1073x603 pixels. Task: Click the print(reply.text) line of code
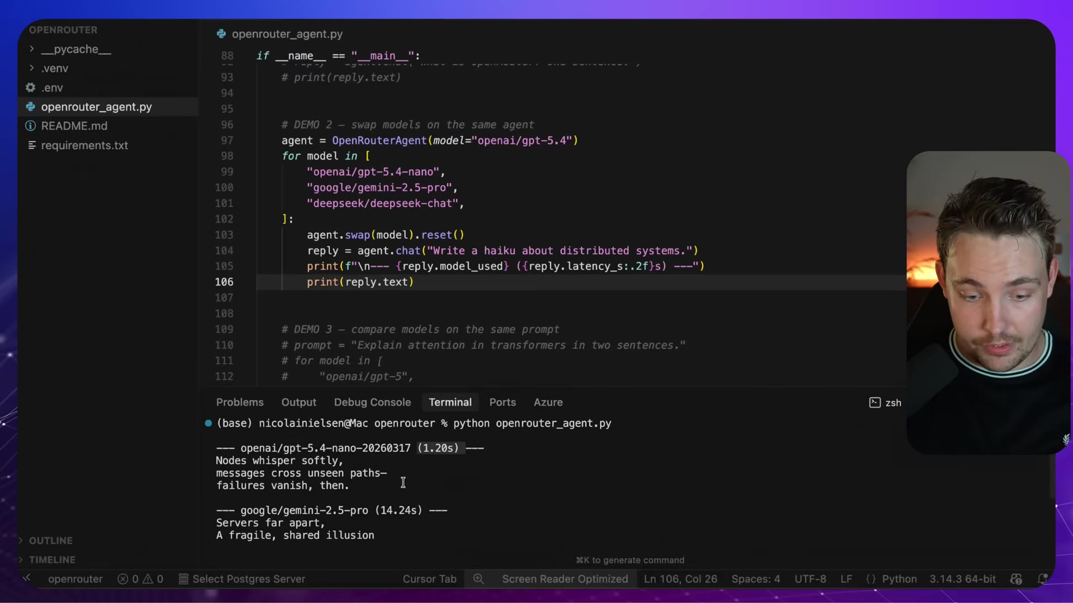tap(360, 282)
